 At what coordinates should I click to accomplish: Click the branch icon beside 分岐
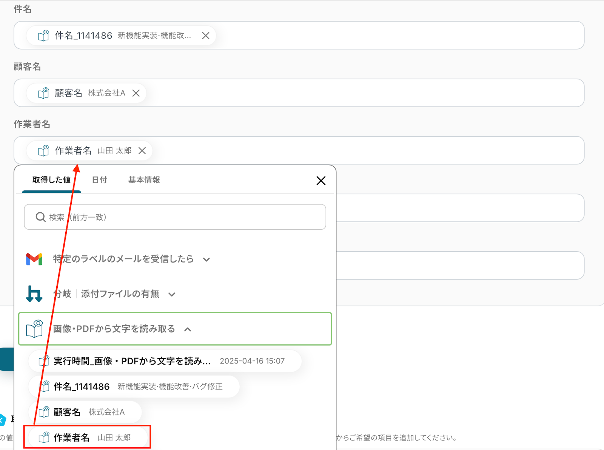pyautogui.click(x=34, y=294)
